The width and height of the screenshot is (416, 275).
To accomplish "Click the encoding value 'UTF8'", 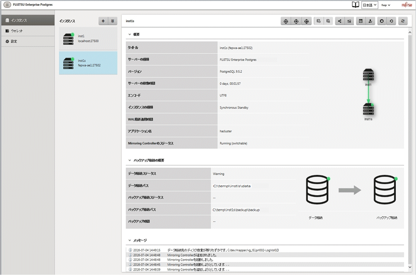I will (223, 96).
